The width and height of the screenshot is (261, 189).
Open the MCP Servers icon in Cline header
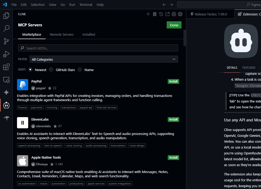pyautogui.click(x=155, y=14)
